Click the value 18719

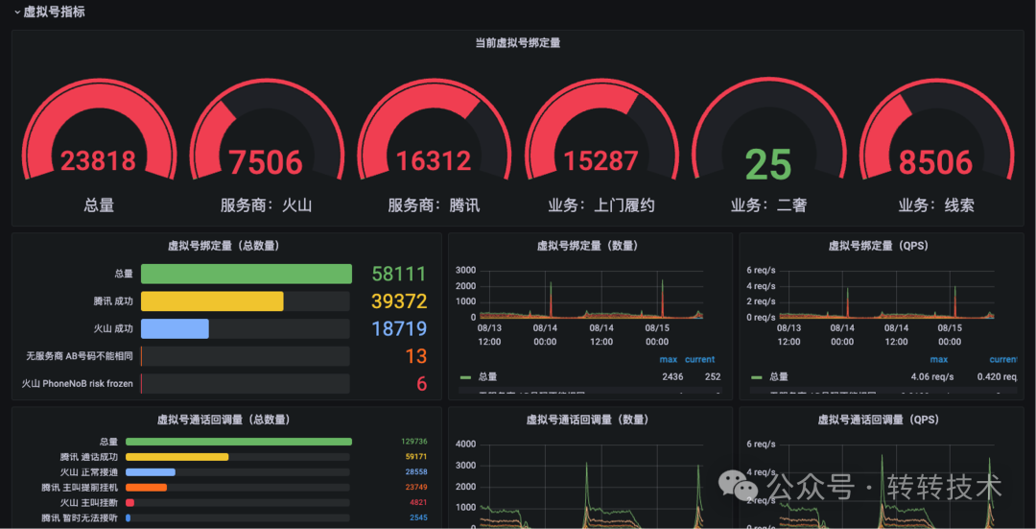point(399,328)
